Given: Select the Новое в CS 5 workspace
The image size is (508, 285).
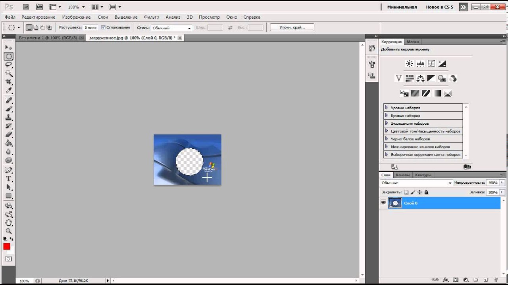Looking at the screenshot, I should [x=439, y=7].
